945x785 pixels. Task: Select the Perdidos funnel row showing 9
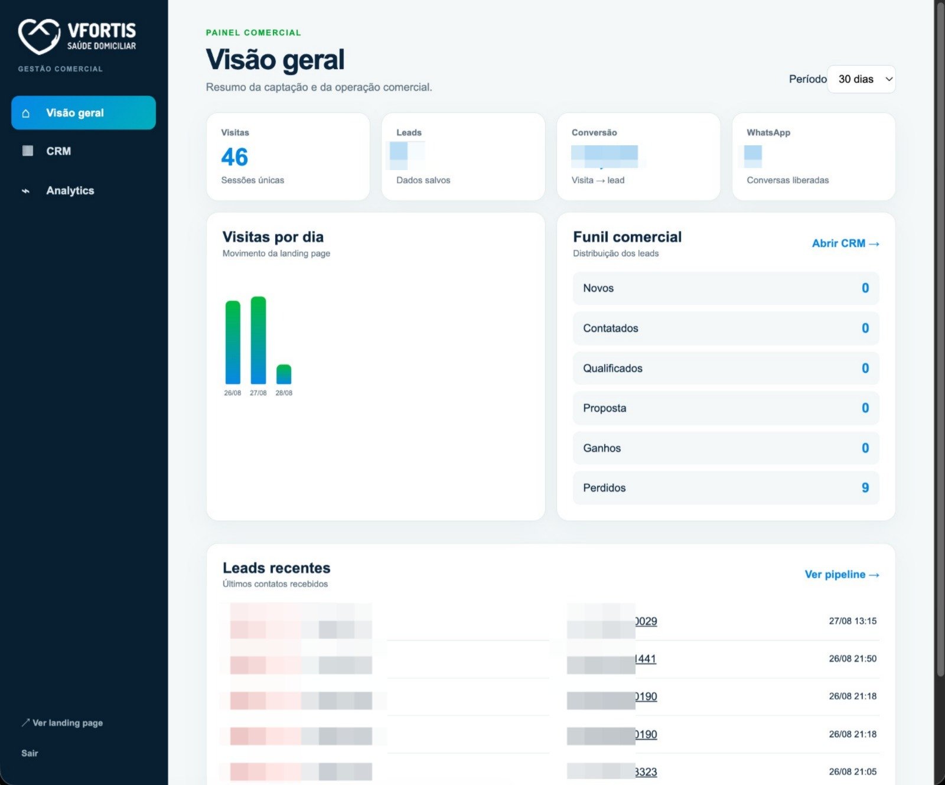point(726,488)
